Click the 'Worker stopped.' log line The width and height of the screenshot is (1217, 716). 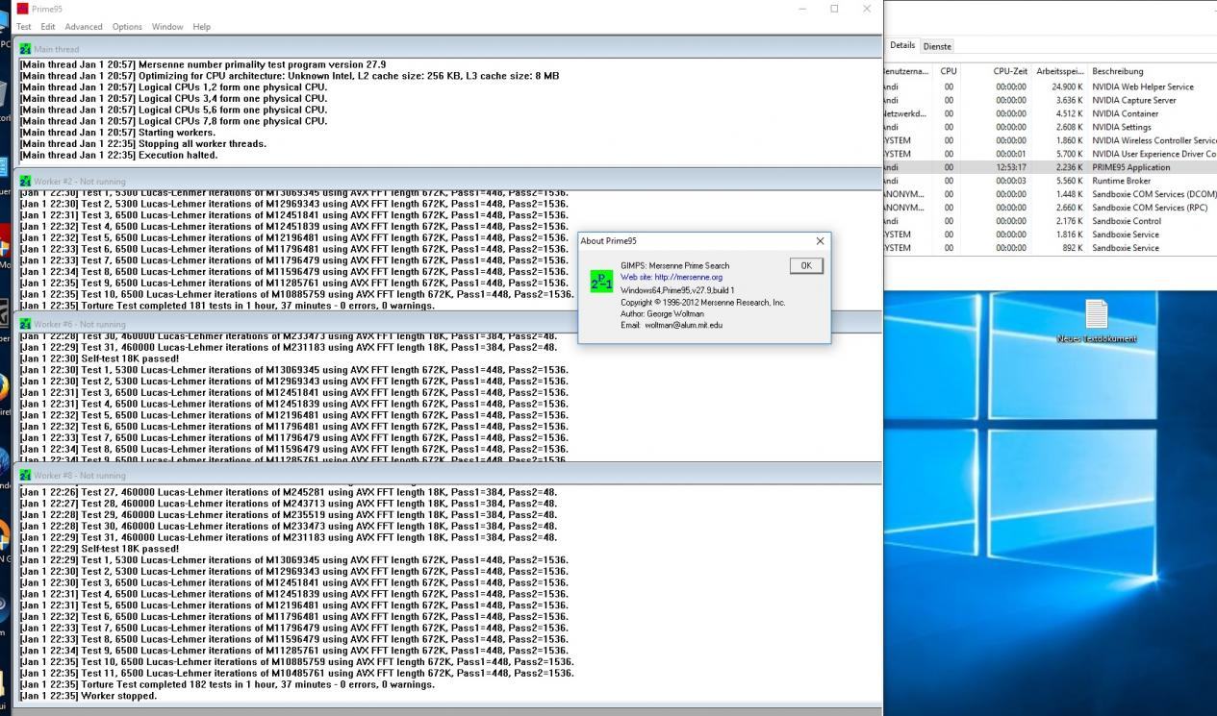point(88,697)
